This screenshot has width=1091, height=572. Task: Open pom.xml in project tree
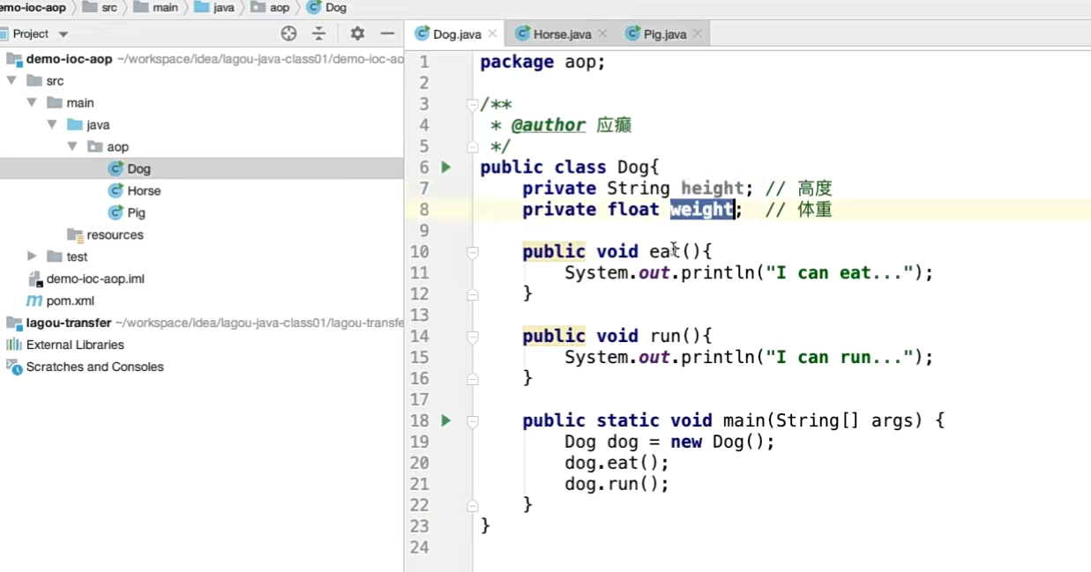coord(70,301)
